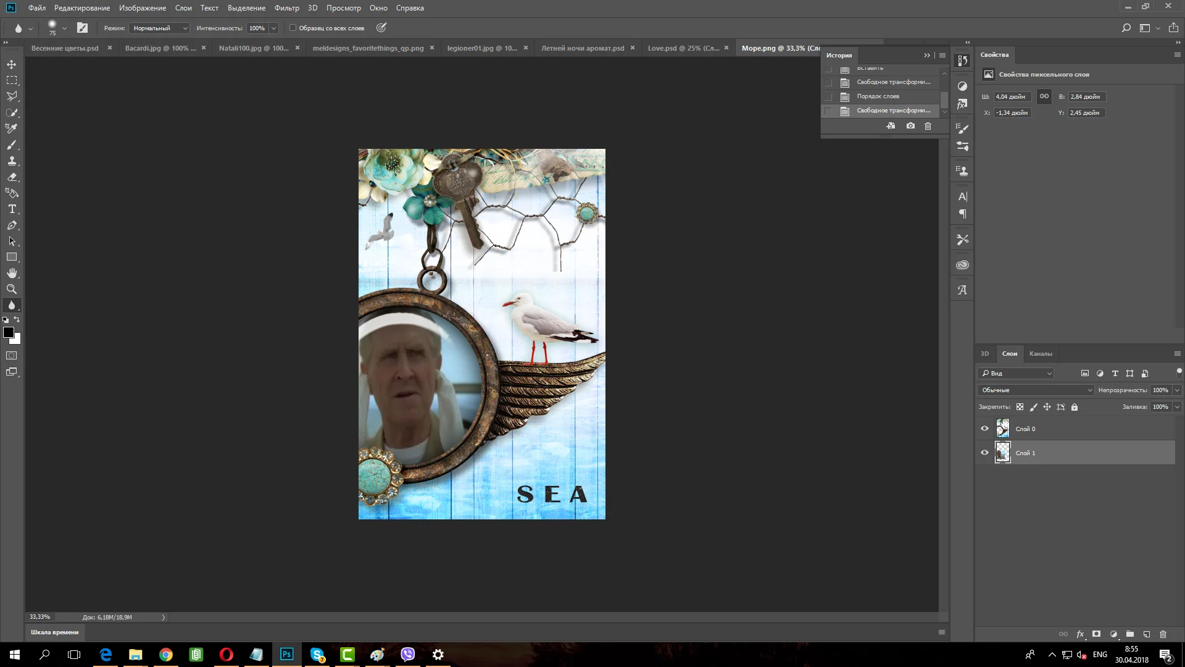
Task: Open the blur mode Нормальный dropdown
Action: pos(159,28)
